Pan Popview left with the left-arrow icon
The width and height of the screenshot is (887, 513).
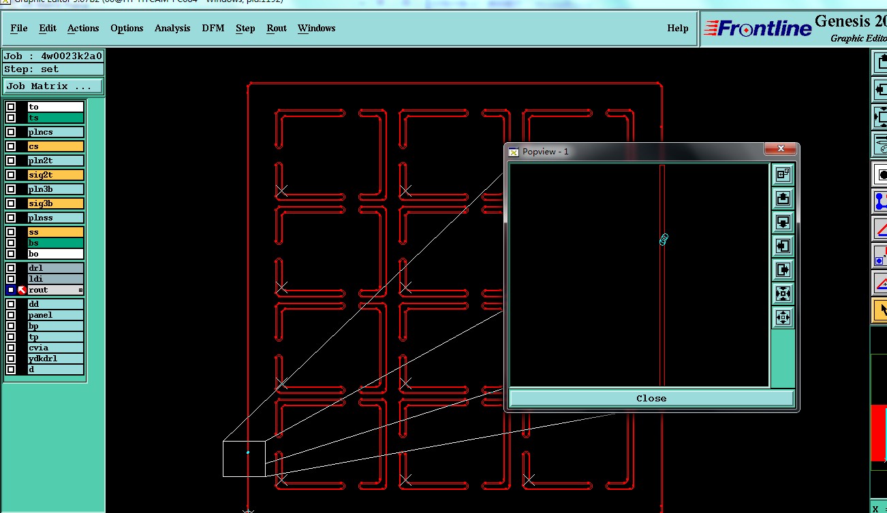[783, 246]
